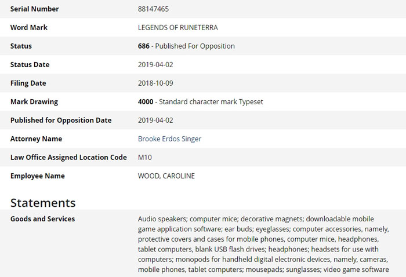Select the 686 - Published For Opposition status

[x=186, y=46]
